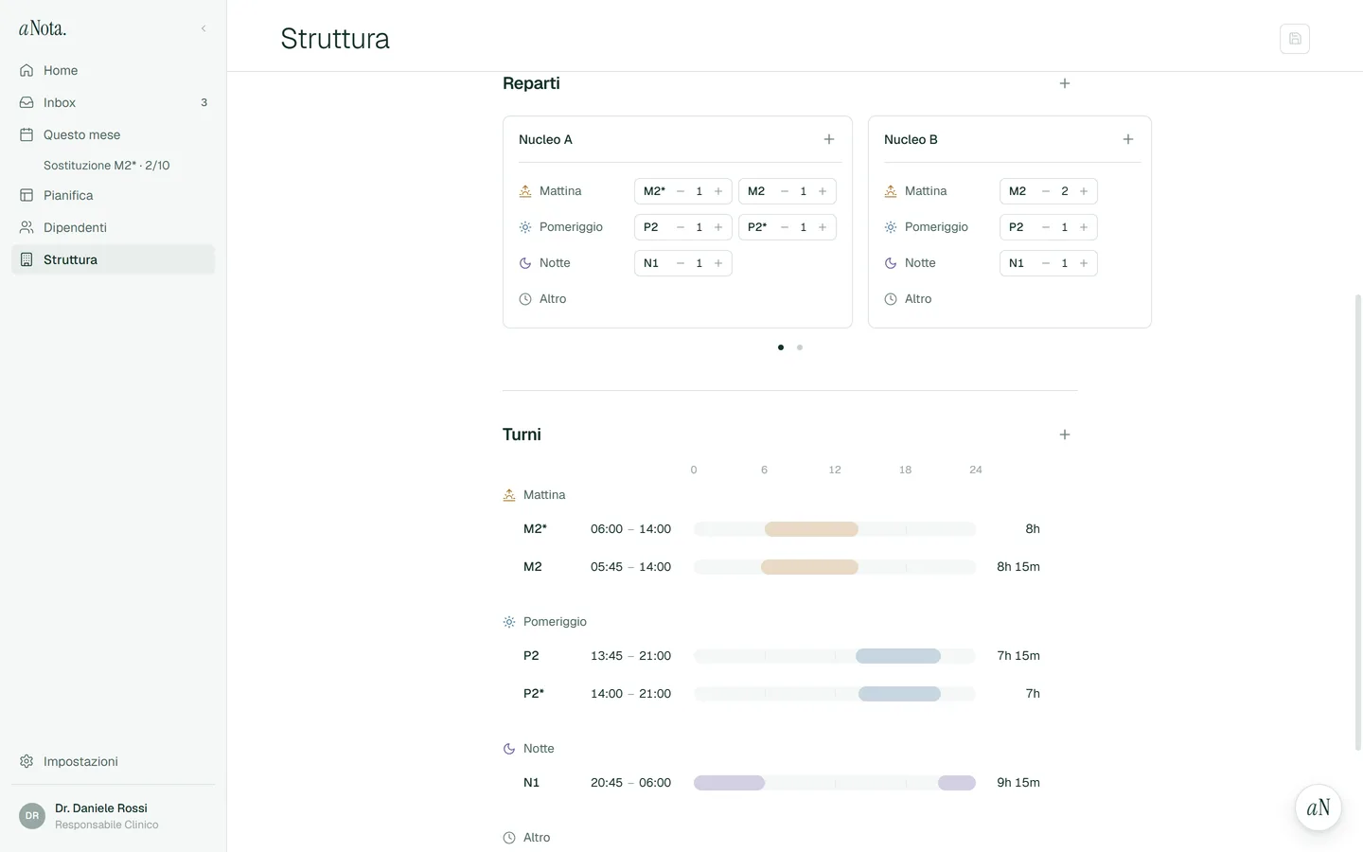Add a new Turni shift
Image resolution: width=1363 pixels, height=852 pixels.
pos(1065,435)
